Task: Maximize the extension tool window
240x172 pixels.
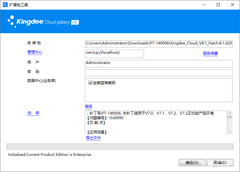Action: coord(218,5)
